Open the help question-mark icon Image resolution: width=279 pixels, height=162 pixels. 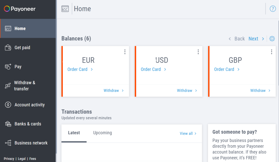click(273, 8)
